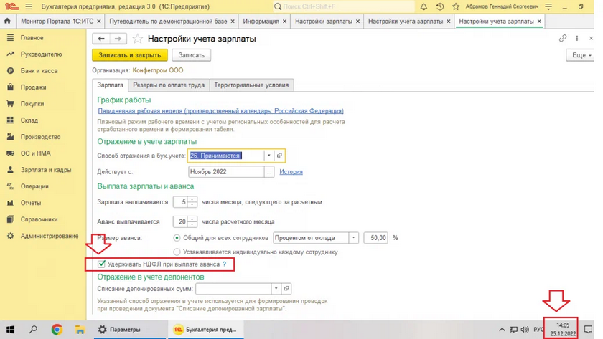Open deponent write-off item form icon
Viewport: 603px width, 339px height.
(x=286, y=288)
